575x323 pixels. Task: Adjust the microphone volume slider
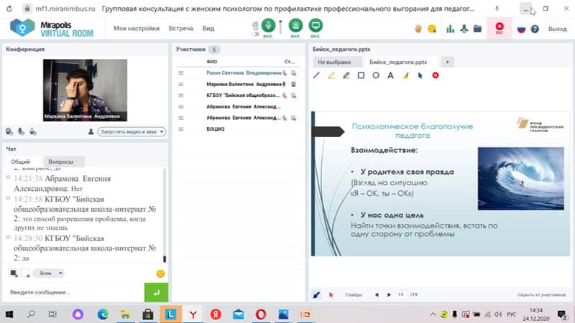click(x=280, y=27)
